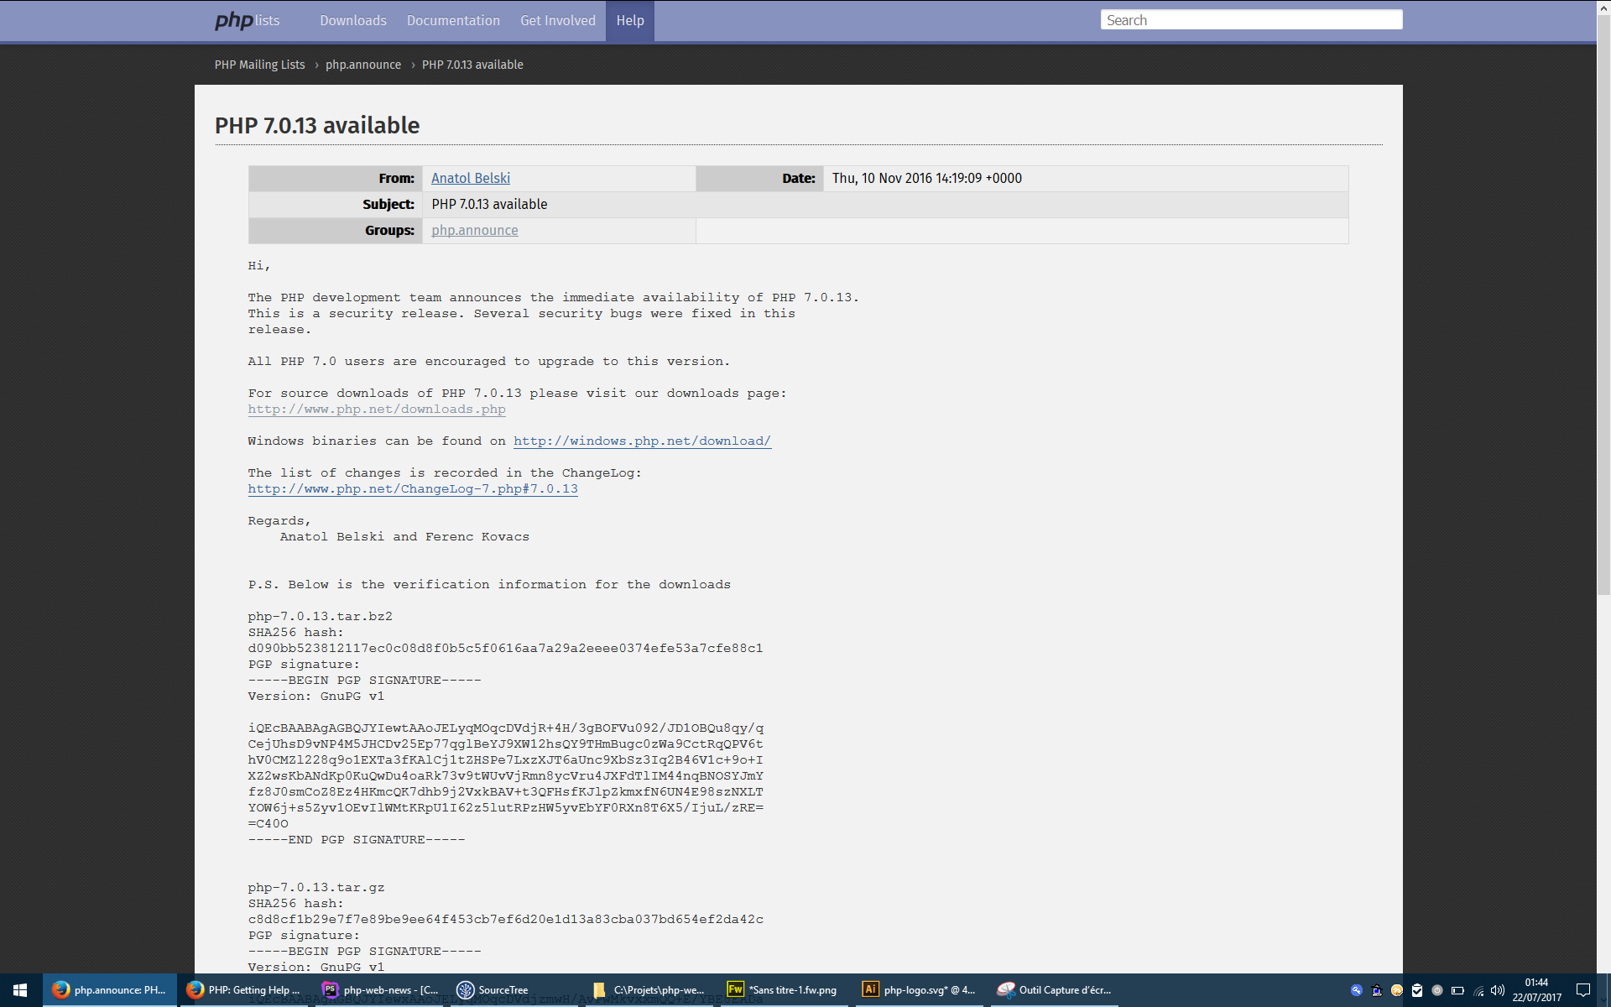Click the Help tab in navbar
The width and height of the screenshot is (1611, 1007).
click(x=629, y=20)
